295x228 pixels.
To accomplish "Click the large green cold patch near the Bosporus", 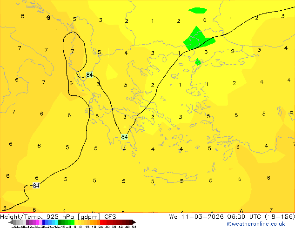I will click(198, 39).
